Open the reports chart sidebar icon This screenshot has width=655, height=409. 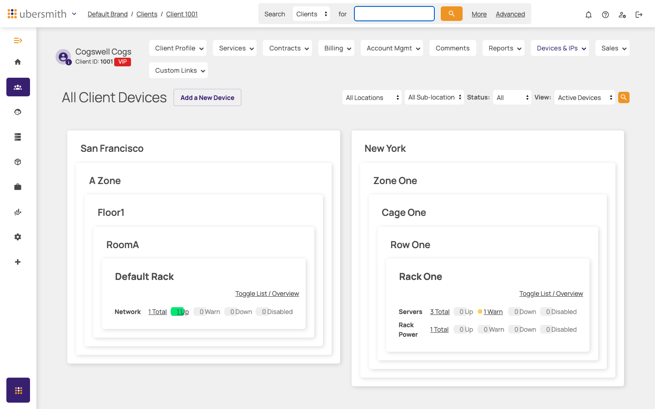click(x=18, y=212)
